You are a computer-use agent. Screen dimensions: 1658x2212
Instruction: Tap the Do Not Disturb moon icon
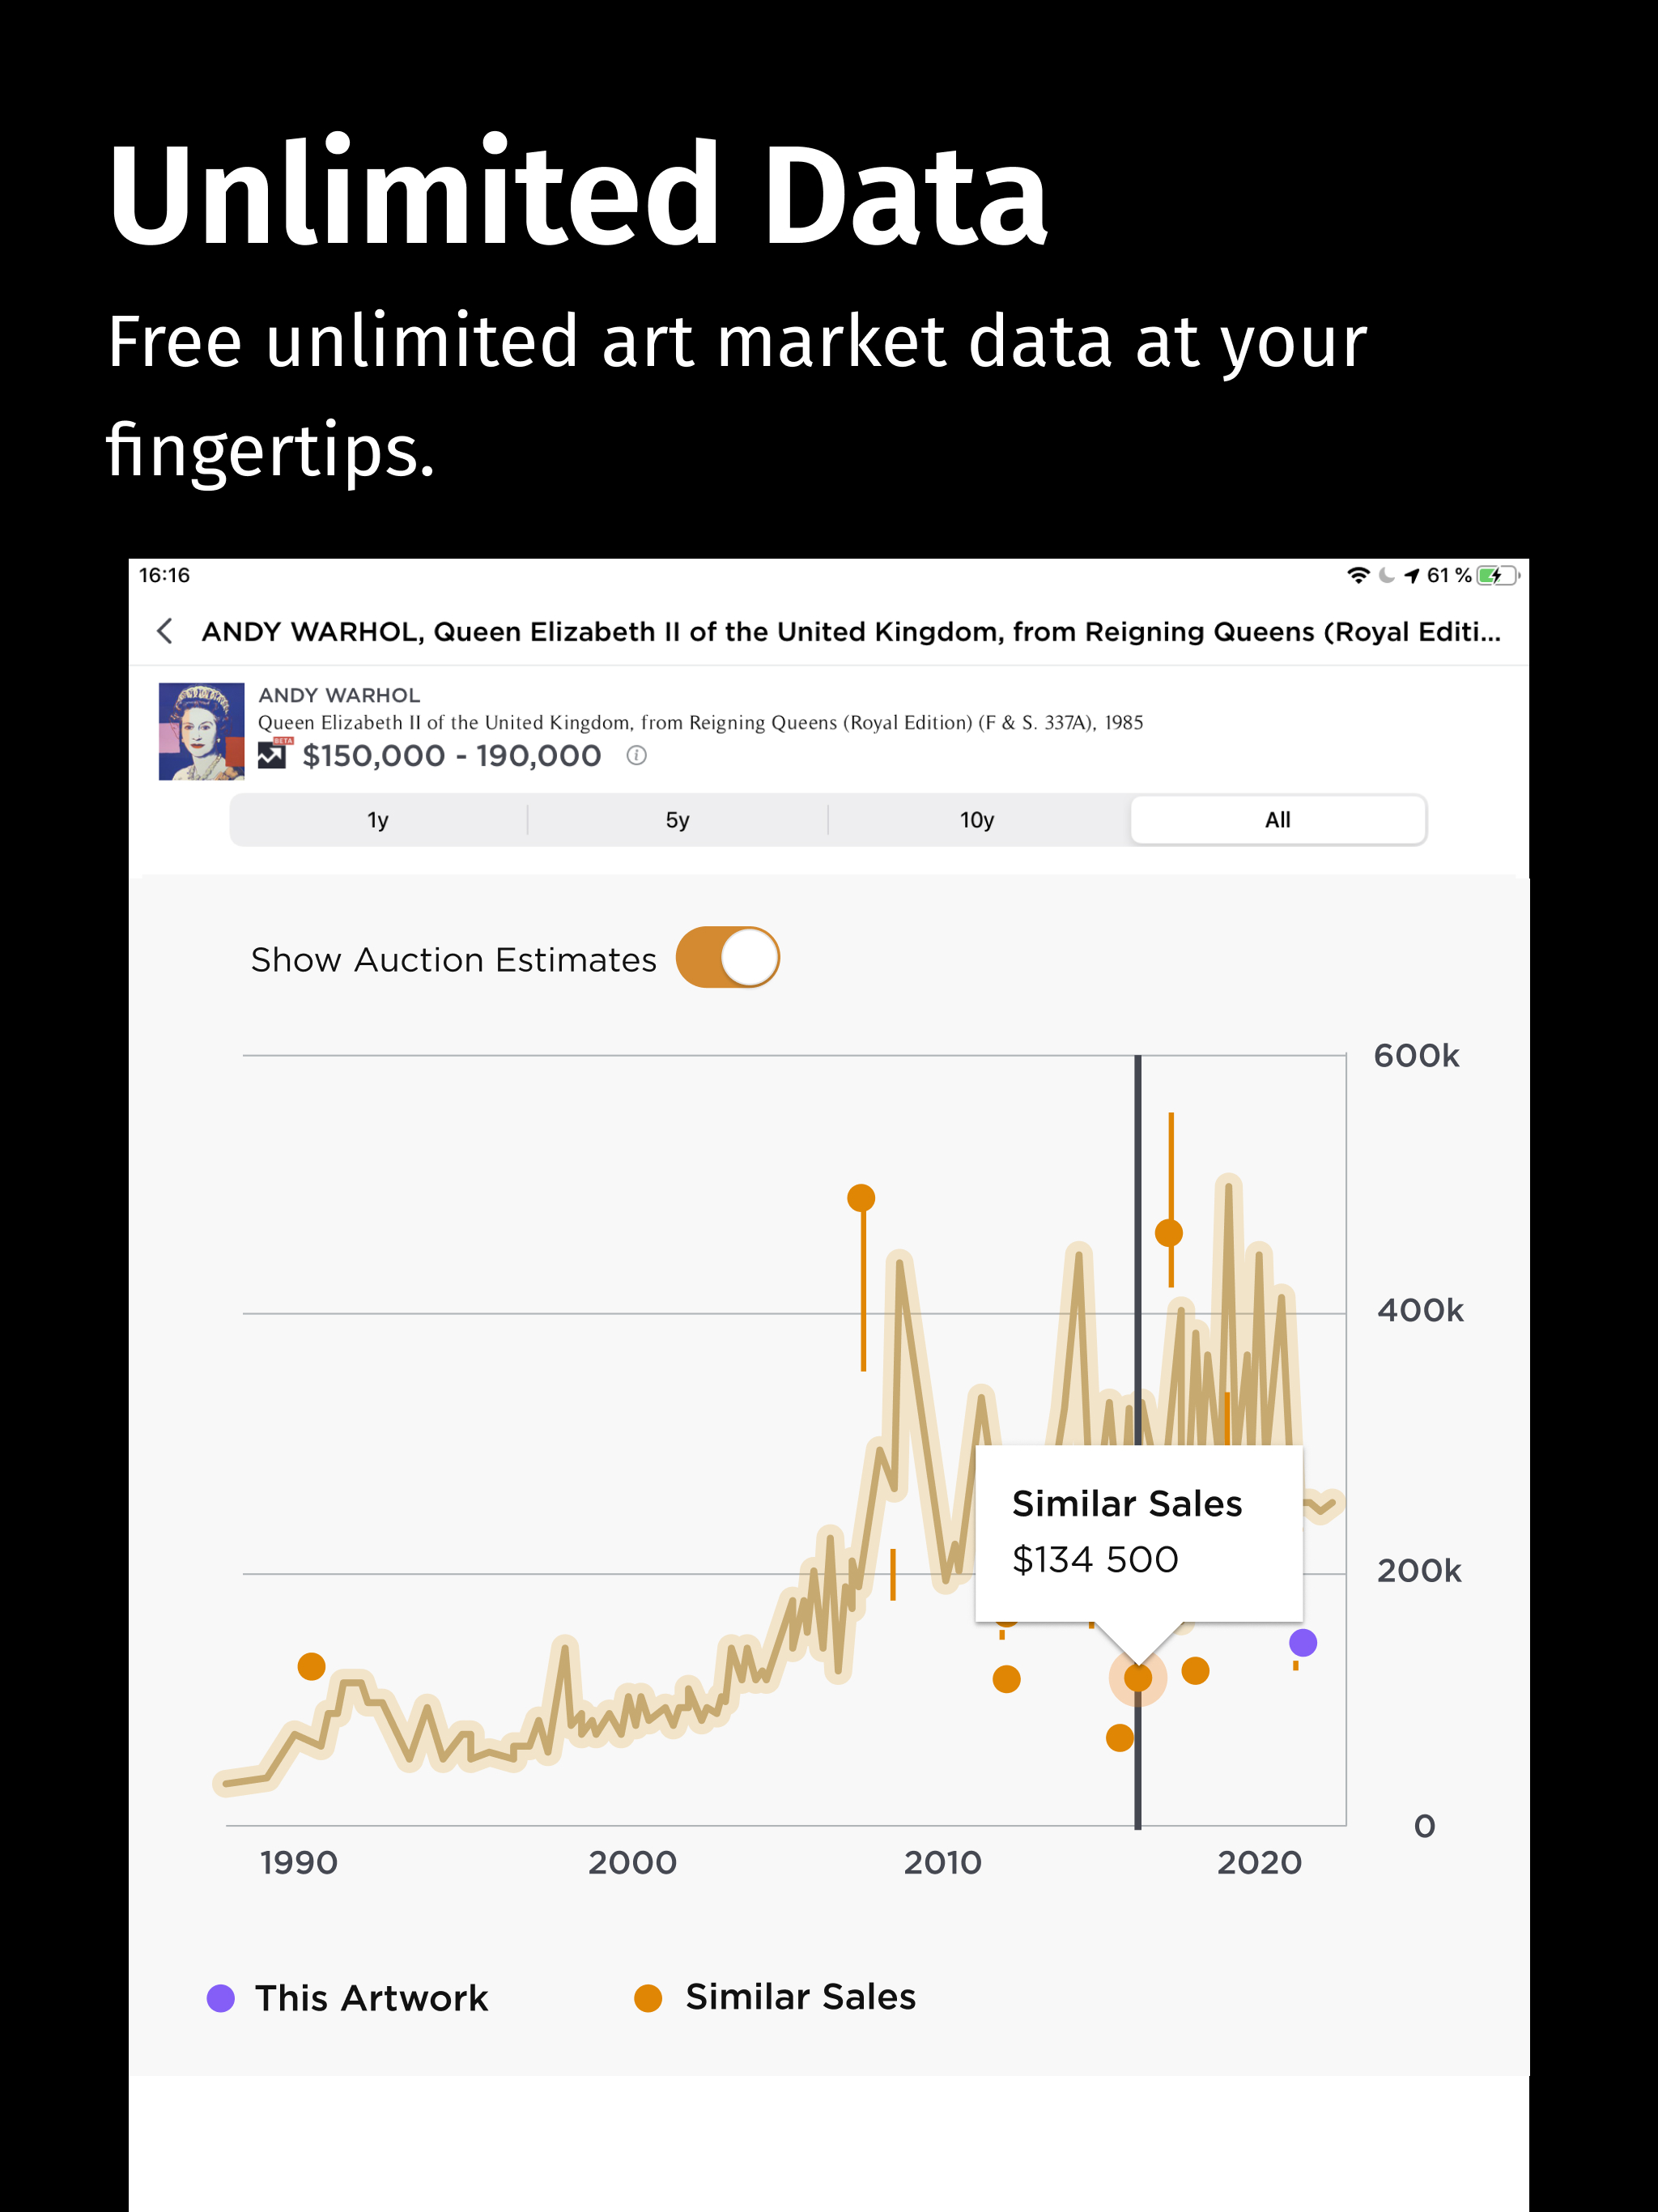[1388, 576]
